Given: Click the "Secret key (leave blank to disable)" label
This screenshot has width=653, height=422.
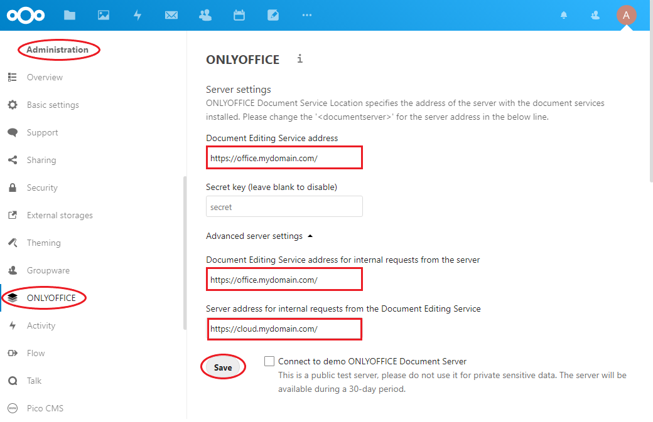Looking at the screenshot, I should (271, 187).
